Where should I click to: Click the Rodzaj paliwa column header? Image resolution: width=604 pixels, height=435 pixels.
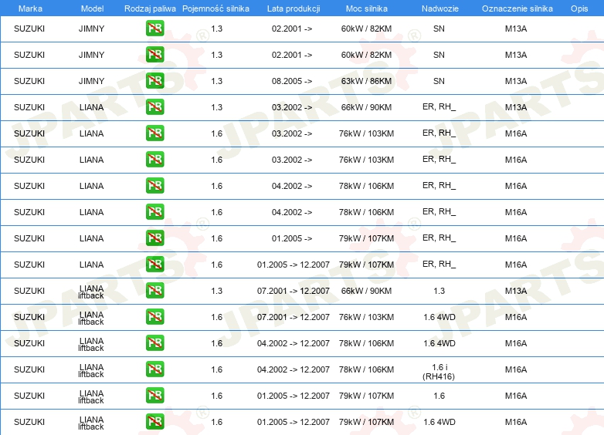[150, 8]
